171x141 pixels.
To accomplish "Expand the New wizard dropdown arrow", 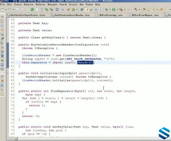I will [6, 10].
